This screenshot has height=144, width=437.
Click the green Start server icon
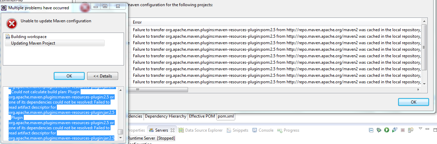[x=386, y=130]
